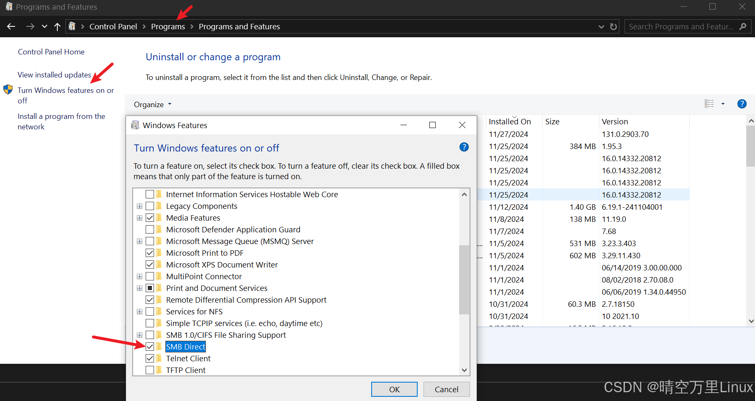This screenshot has height=401, width=755.
Task: Open Install a program from the network
Action: pyautogui.click(x=61, y=121)
